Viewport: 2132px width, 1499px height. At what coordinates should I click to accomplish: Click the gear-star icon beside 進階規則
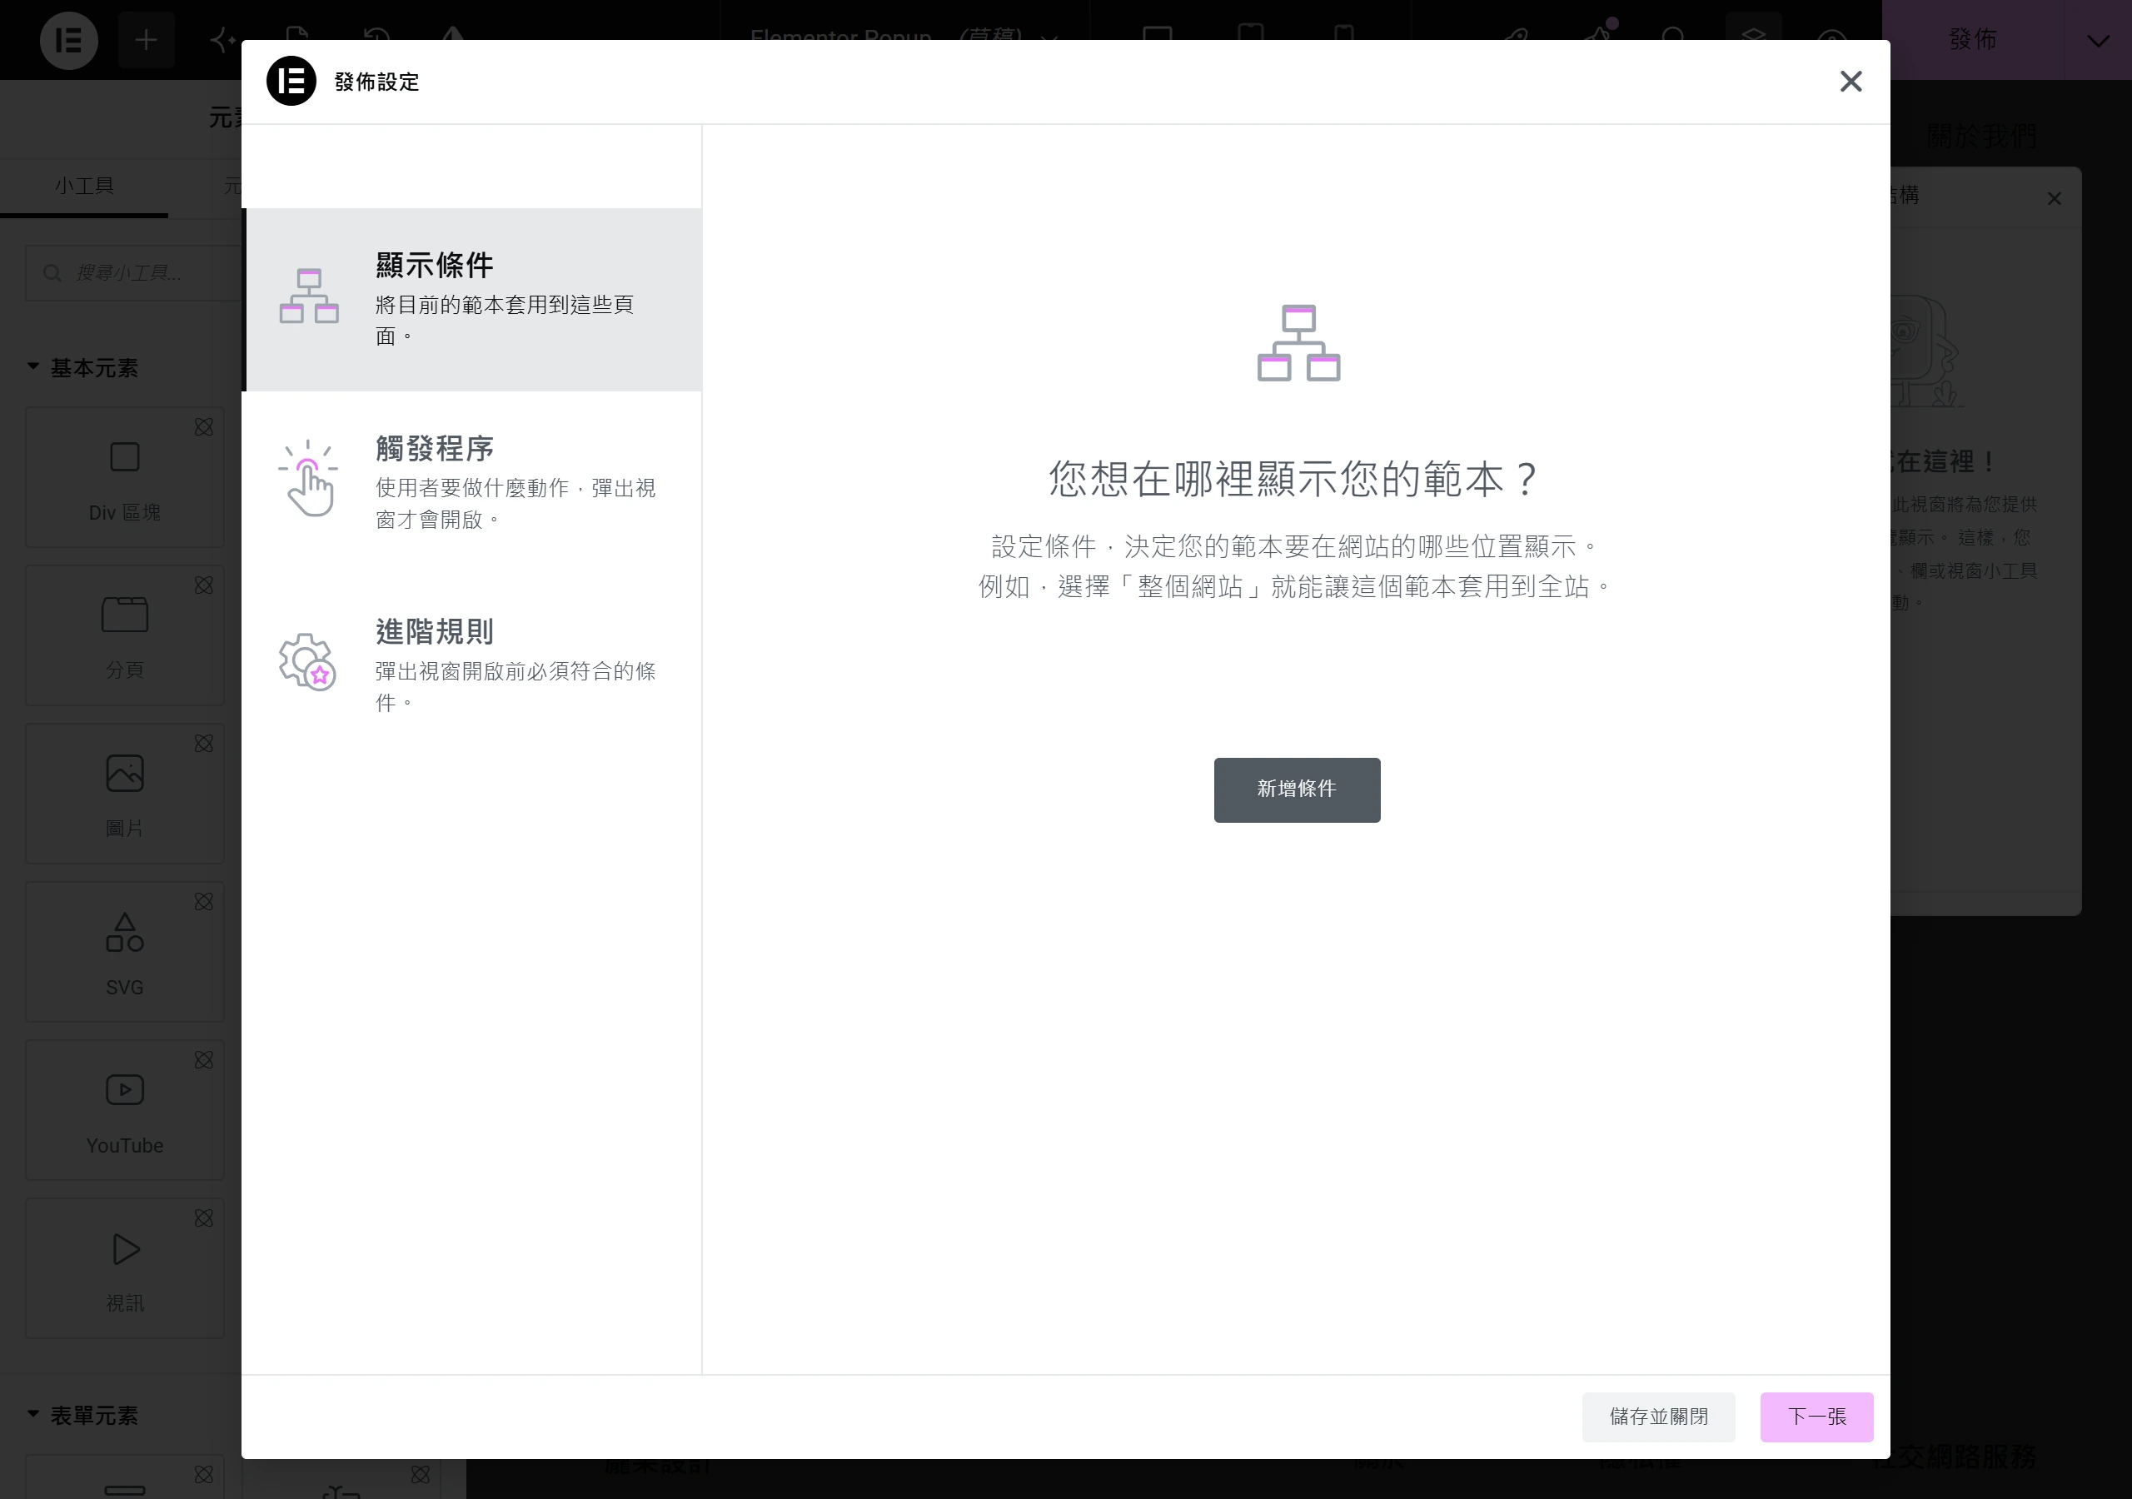point(307,661)
